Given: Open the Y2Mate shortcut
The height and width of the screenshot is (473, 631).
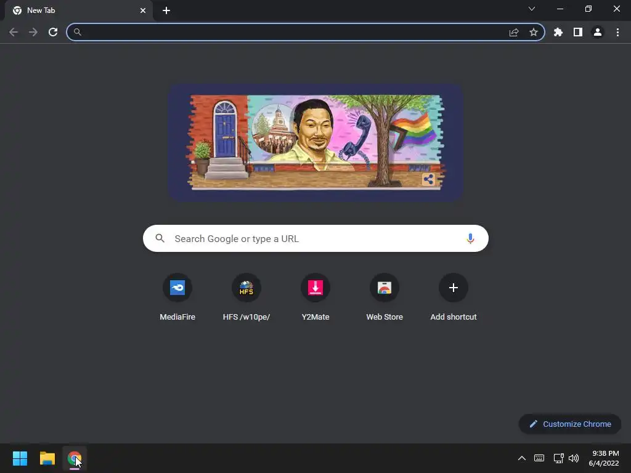Looking at the screenshot, I should [315, 297].
